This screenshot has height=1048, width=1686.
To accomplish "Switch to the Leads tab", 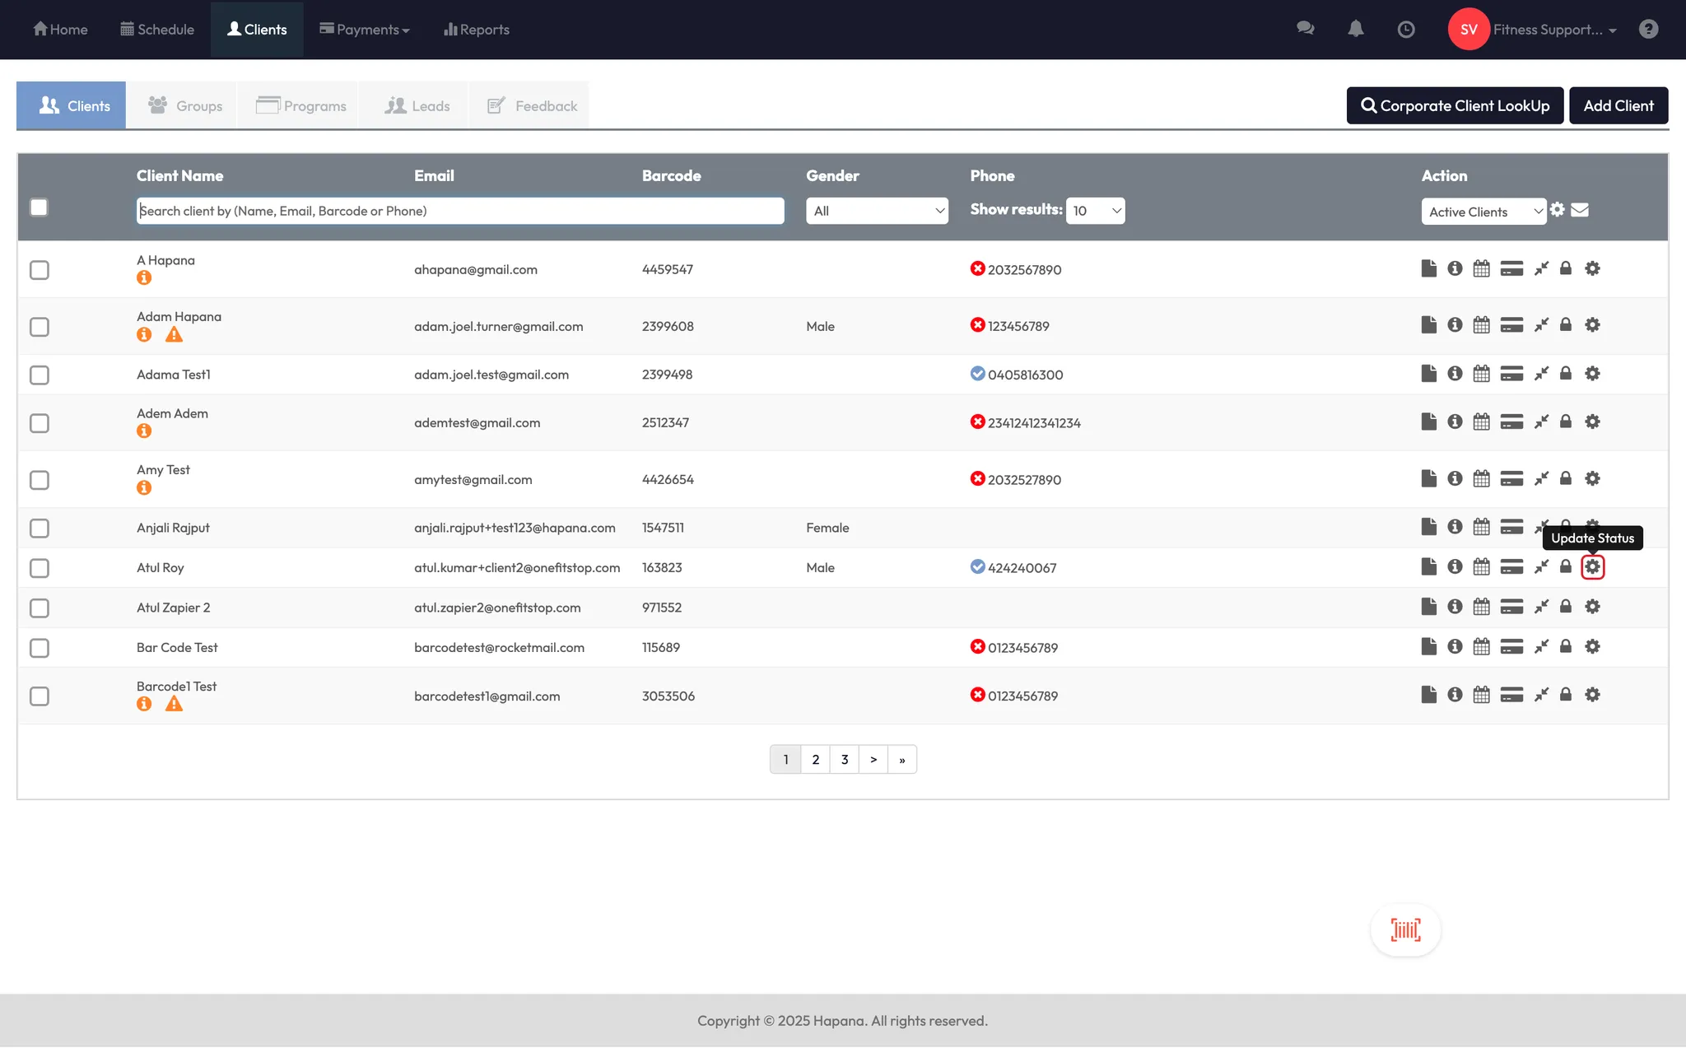I will pyautogui.click(x=417, y=106).
